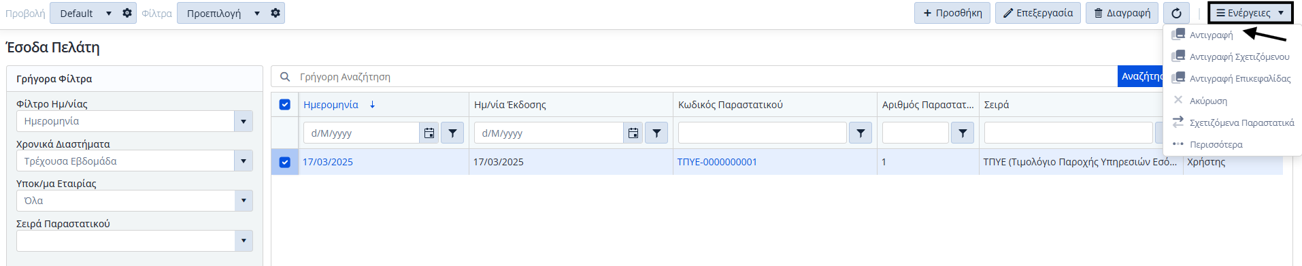
Task: Click the Επεξεργασία edit button
Action: click(1038, 13)
